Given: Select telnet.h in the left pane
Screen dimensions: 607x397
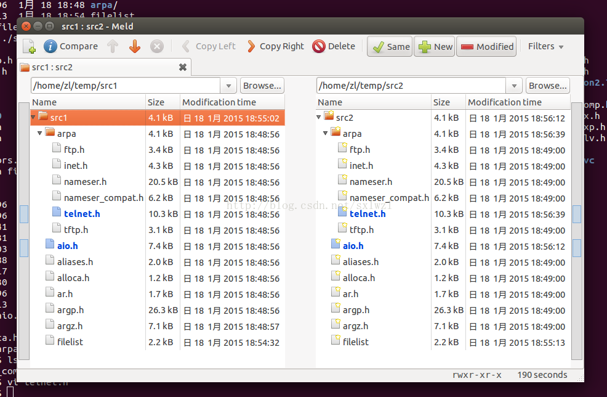Looking at the screenshot, I should pyautogui.click(x=82, y=214).
